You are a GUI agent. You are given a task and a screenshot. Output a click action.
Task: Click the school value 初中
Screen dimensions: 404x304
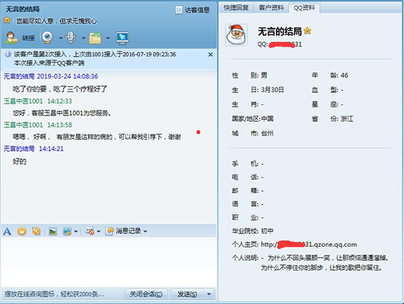pos(267,231)
